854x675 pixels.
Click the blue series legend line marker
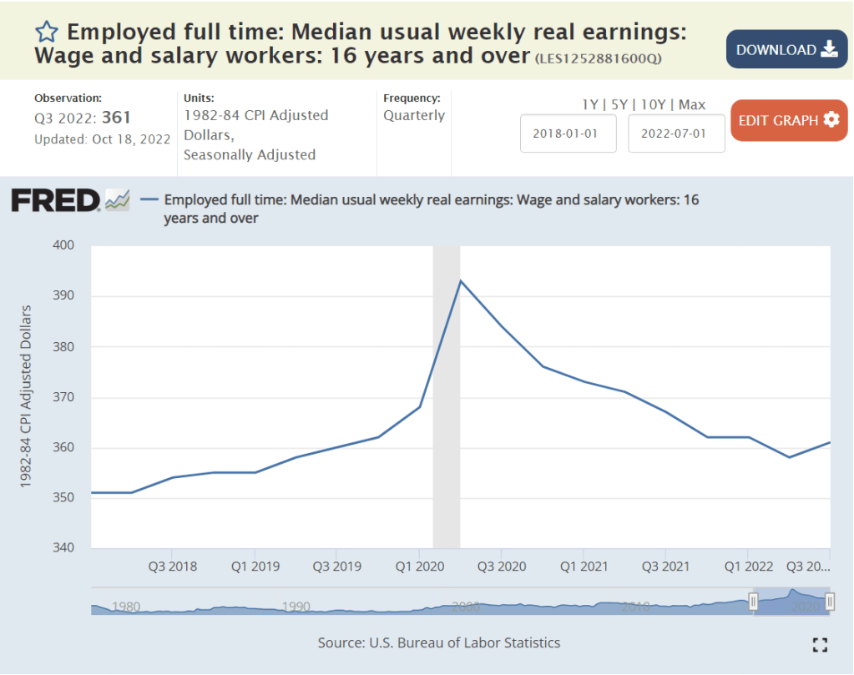pyautogui.click(x=150, y=200)
